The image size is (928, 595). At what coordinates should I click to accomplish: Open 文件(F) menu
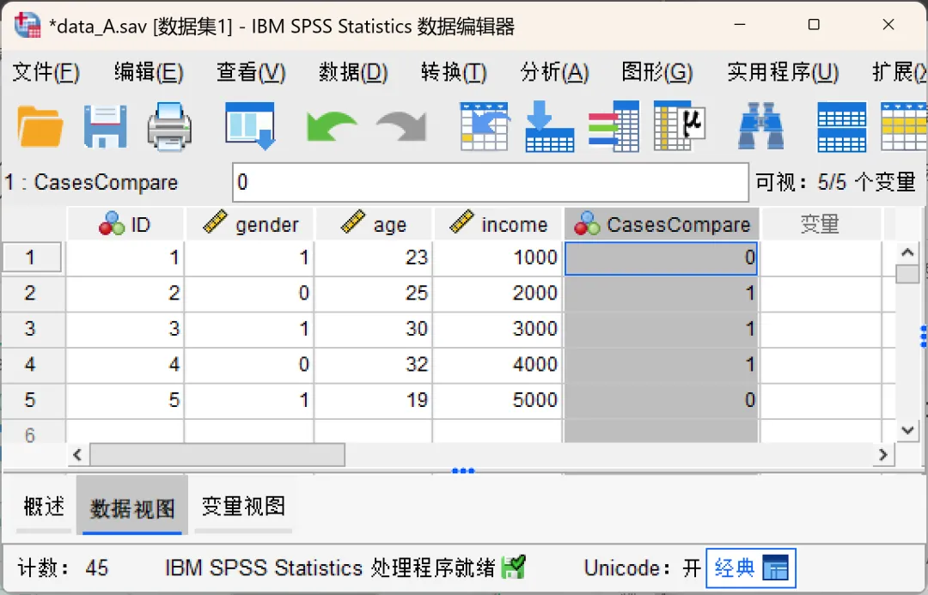[46, 72]
